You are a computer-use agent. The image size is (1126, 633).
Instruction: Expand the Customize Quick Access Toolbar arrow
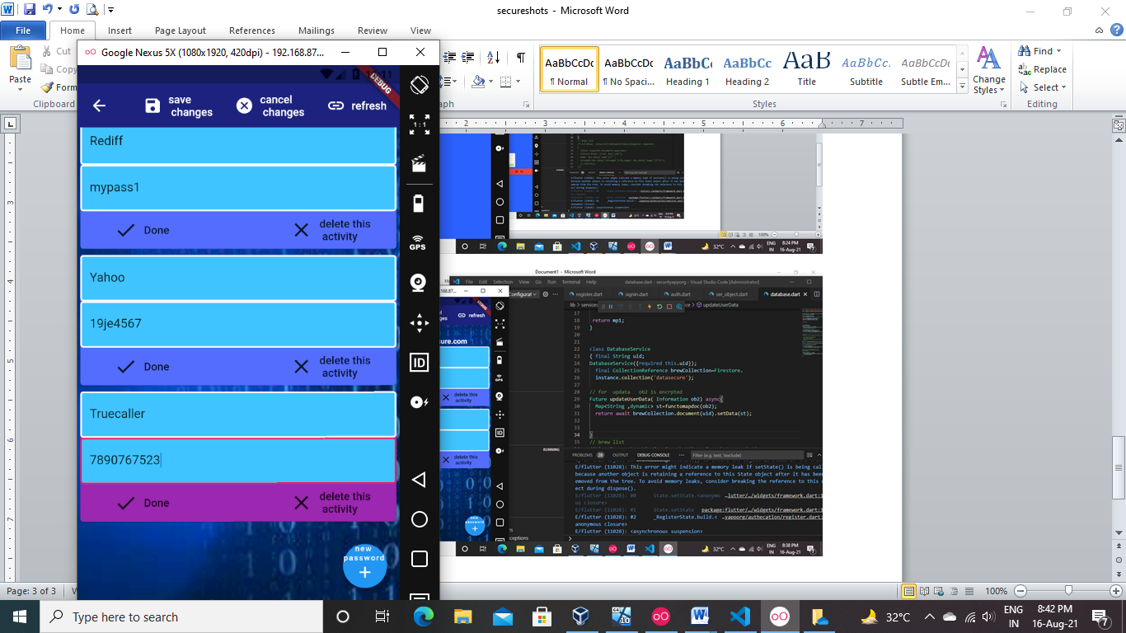(x=111, y=11)
